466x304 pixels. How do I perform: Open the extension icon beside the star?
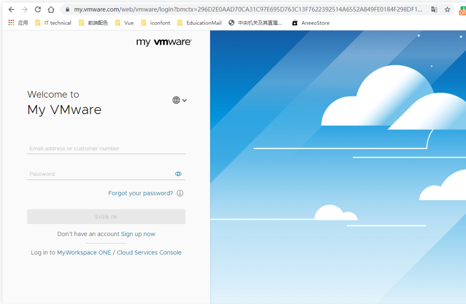click(x=462, y=10)
